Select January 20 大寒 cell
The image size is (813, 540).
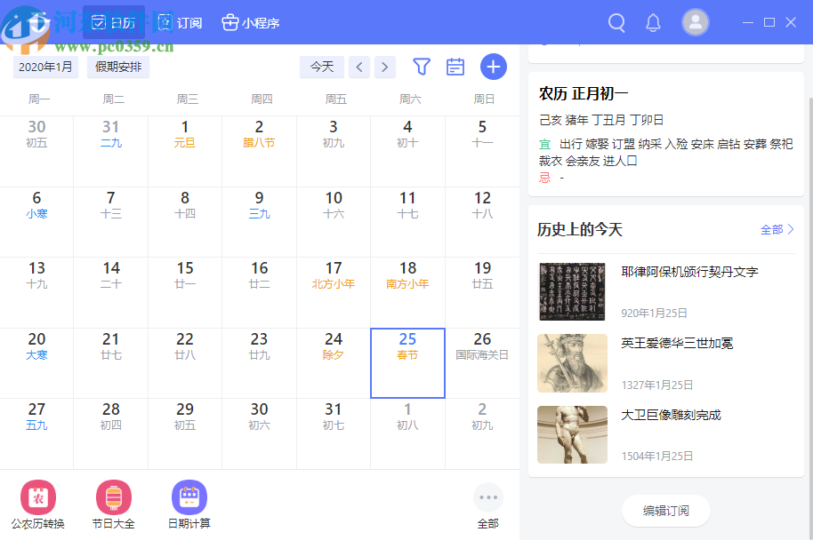tap(36, 363)
